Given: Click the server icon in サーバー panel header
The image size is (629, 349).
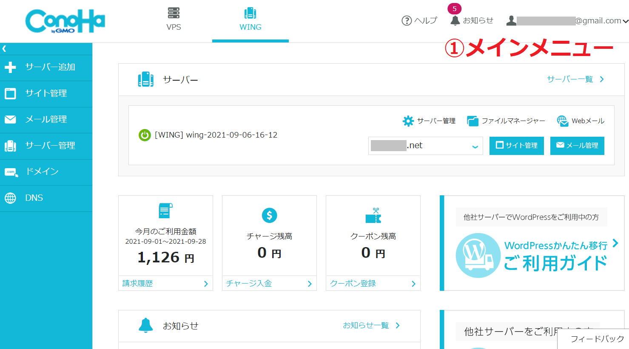Looking at the screenshot, I should (145, 79).
